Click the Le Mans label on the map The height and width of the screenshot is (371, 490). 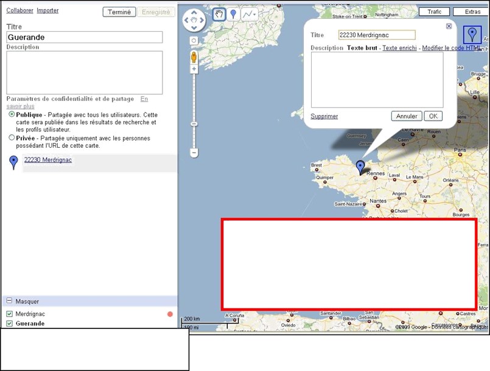415,177
